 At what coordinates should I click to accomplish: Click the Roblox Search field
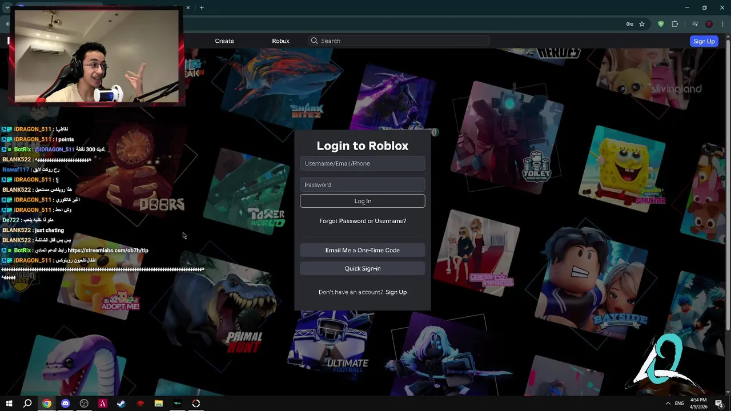pyautogui.click(x=400, y=41)
